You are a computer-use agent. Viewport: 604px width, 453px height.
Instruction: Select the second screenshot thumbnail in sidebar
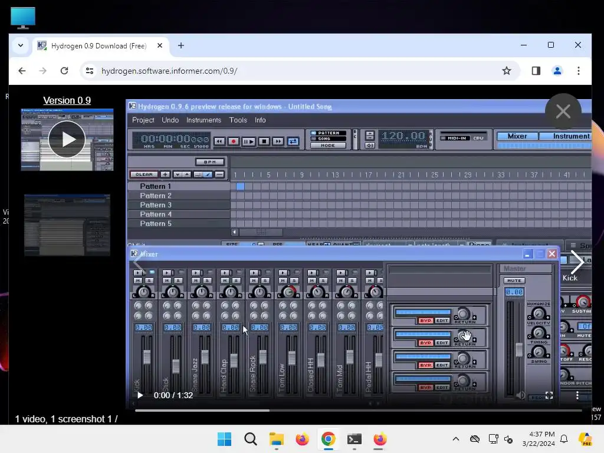pyautogui.click(x=67, y=225)
